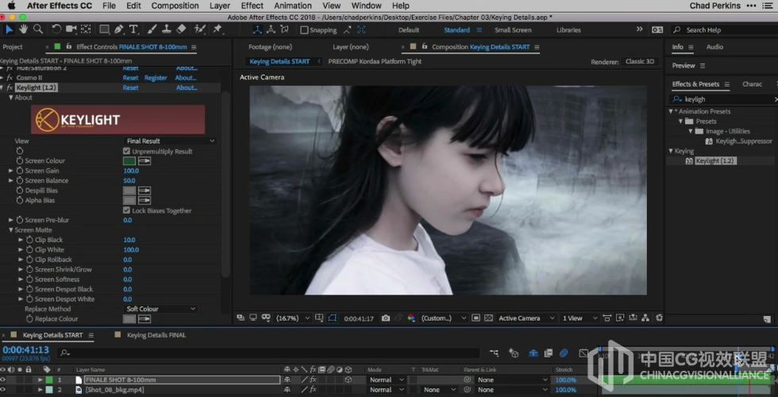Select the Puppet Pin tool
The height and width of the screenshot is (397, 778).
click(x=218, y=29)
